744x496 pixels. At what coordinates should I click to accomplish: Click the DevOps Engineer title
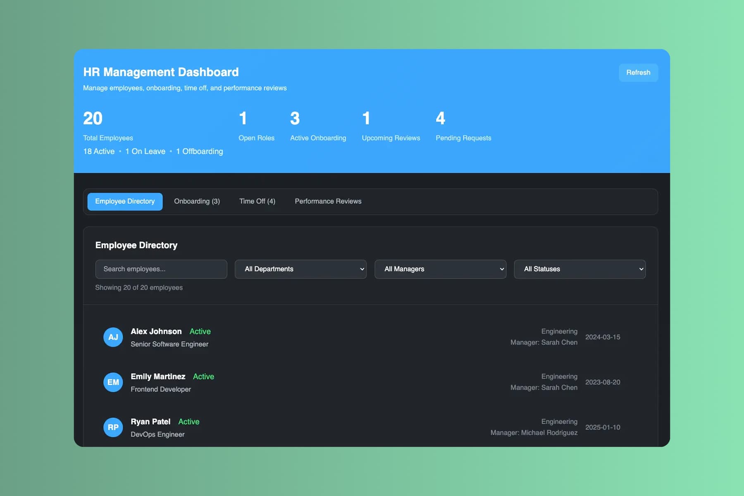tap(157, 434)
